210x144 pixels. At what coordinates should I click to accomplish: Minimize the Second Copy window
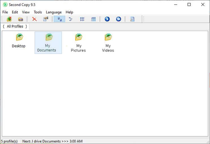(x=176, y=5)
